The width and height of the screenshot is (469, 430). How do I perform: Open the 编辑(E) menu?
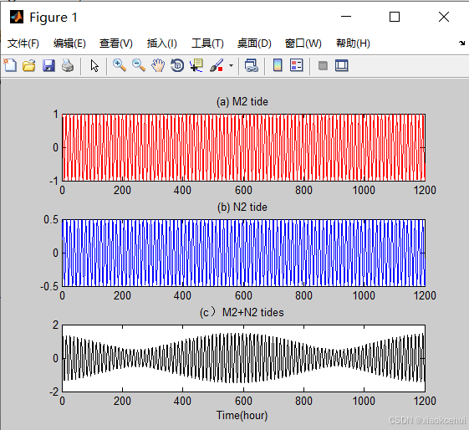(x=69, y=44)
